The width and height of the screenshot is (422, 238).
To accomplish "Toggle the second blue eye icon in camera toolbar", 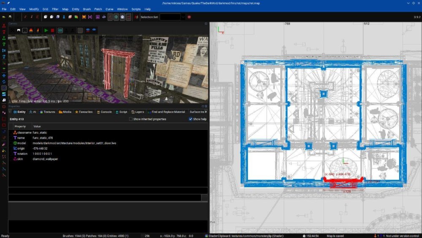I will [94, 30].
